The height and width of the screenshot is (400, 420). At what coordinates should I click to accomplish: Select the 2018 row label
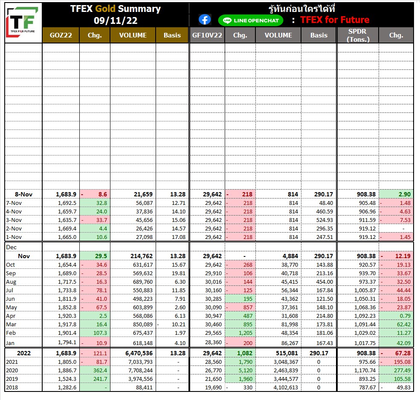coord(12,387)
